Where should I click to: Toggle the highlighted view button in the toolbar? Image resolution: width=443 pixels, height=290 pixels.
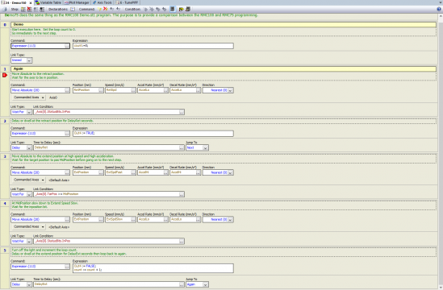(x=173, y=10)
